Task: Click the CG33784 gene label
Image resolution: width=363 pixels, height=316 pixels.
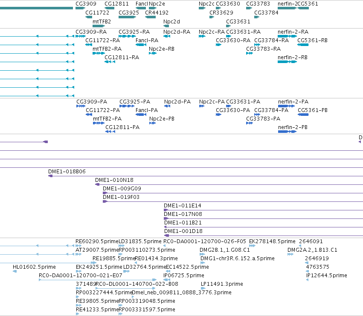Action: click(x=266, y=12)
